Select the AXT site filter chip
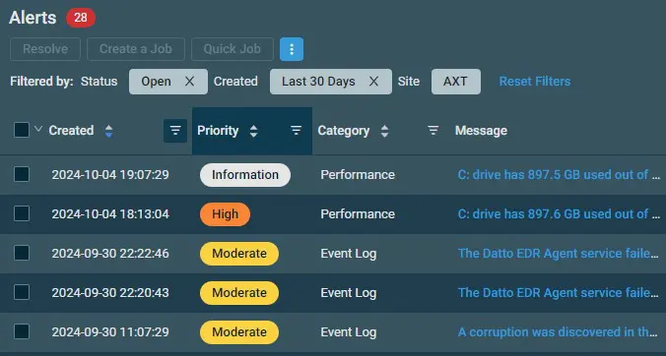Viewport: 666px width, 356px height. [x=456, y=82]
